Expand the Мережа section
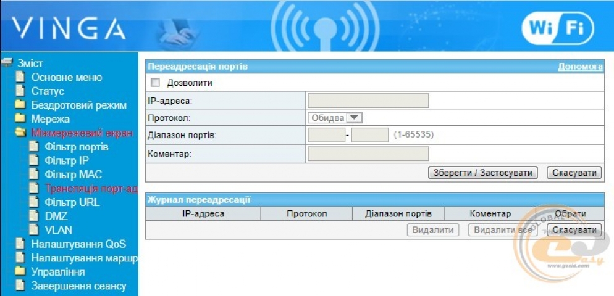Screen dimensions: 614x296 [51, 119]
